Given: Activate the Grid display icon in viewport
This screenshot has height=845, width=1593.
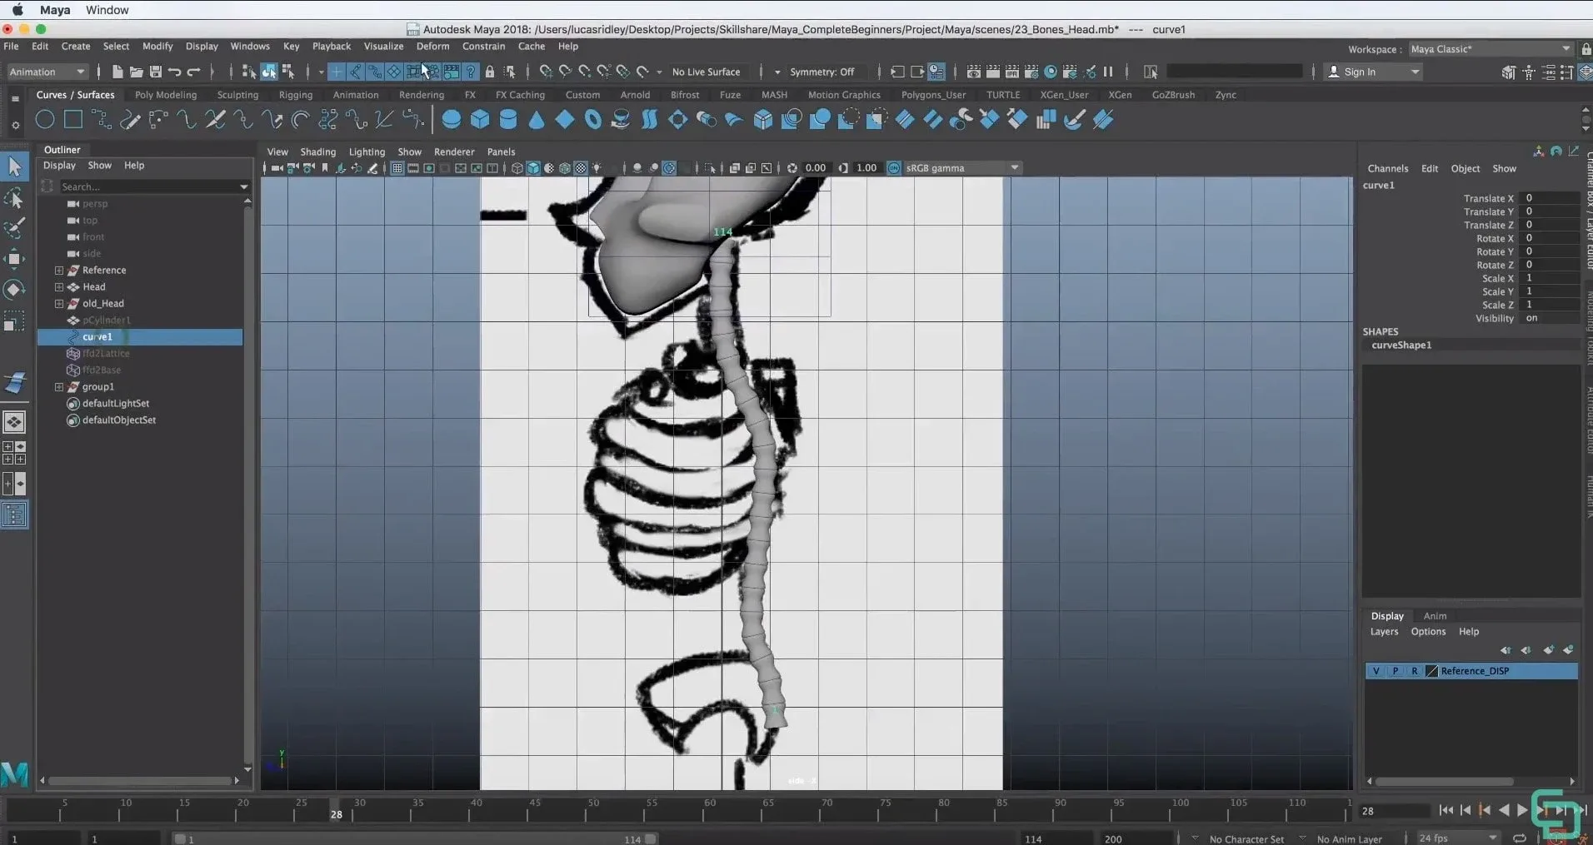Looking at the screenshot, I should [397, 167].
